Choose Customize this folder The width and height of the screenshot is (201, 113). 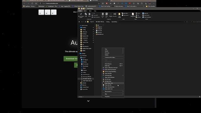tap(113, 57)
